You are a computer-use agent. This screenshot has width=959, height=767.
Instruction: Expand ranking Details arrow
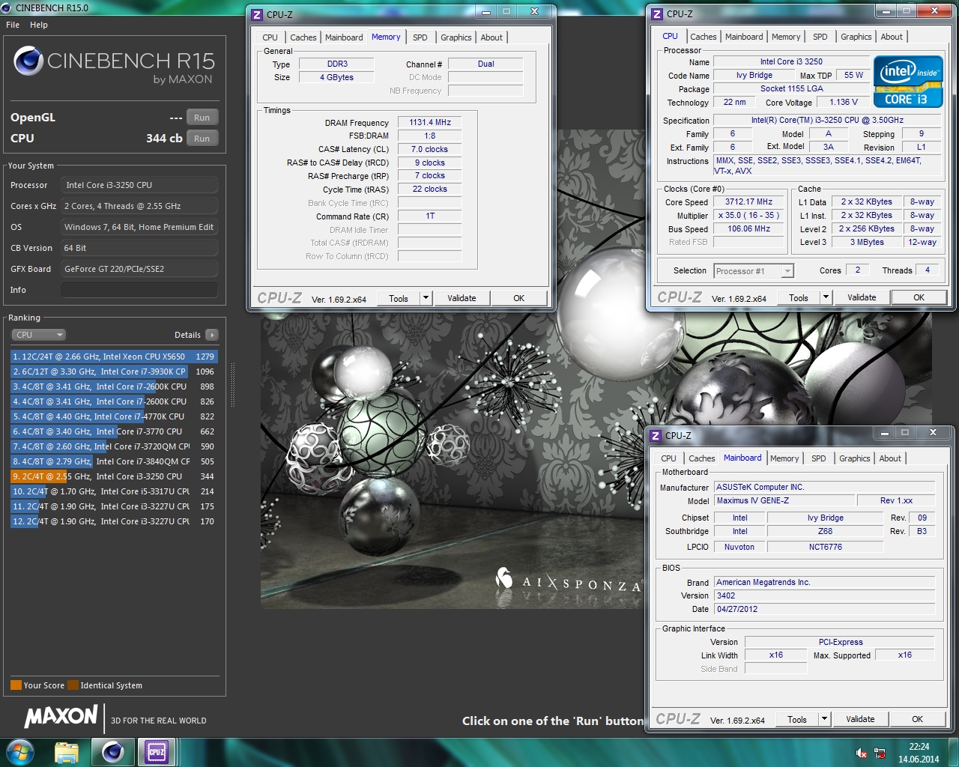tap(212, 335)
